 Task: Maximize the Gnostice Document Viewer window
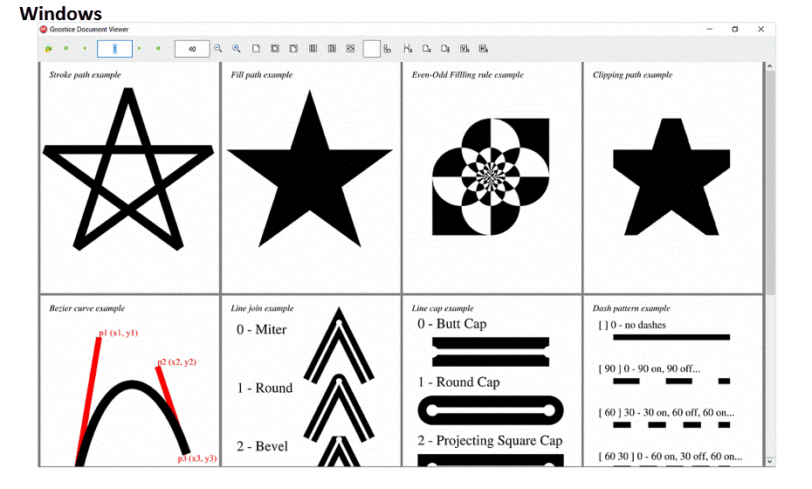735,30
